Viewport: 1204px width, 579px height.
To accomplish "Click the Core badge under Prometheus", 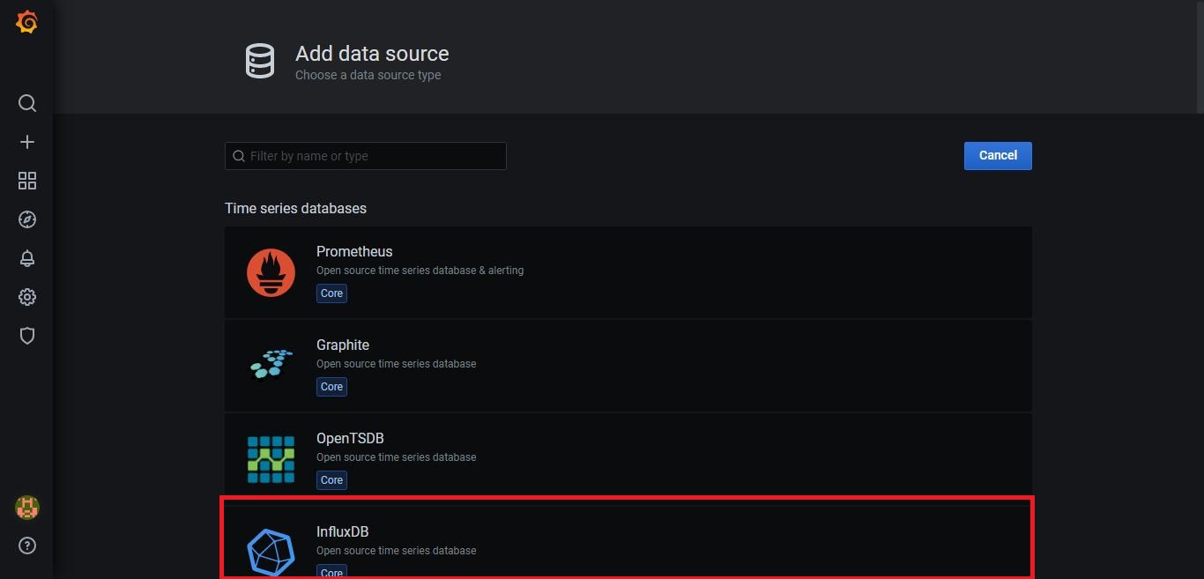I will point(331,293).
